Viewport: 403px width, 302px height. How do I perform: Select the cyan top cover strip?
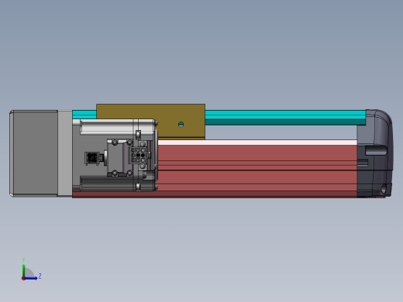point(284,118)
